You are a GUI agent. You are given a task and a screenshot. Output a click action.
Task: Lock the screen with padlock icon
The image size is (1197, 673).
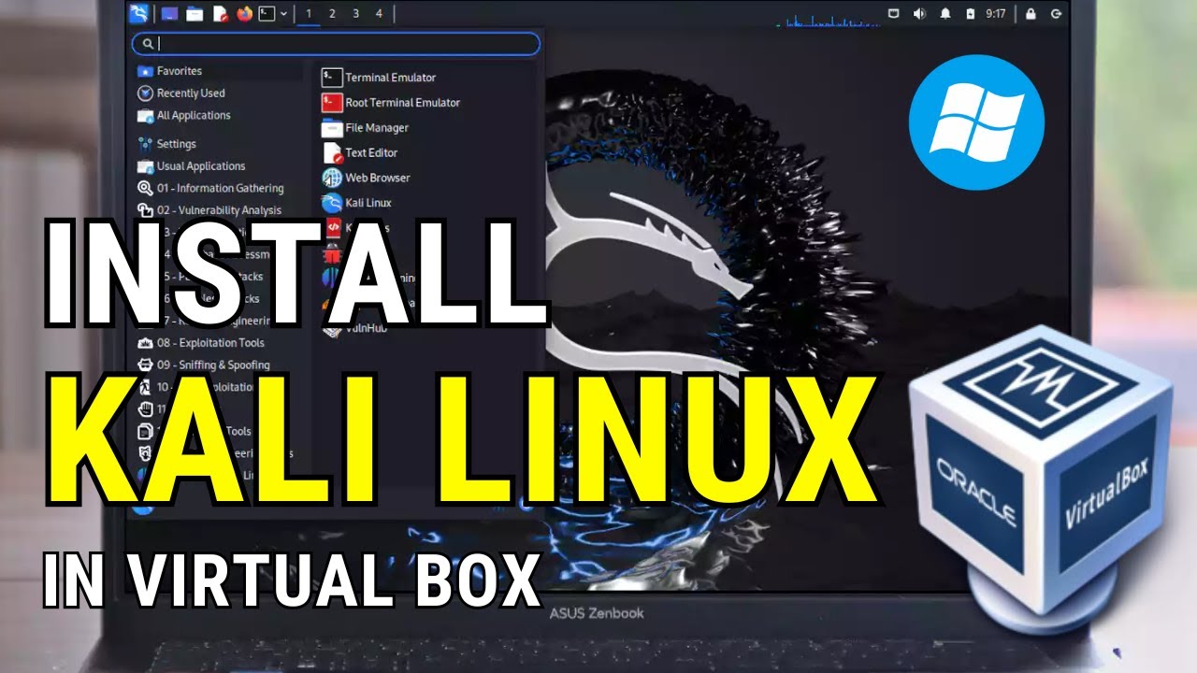pos(1031,13)
